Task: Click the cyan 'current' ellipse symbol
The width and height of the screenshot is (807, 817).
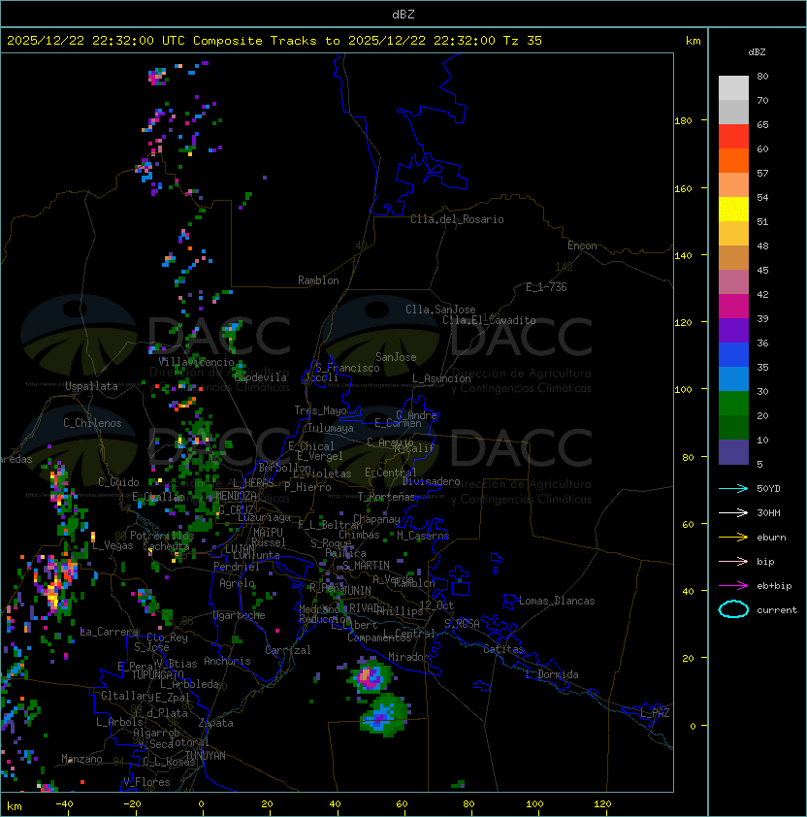Action: point(733,609)
